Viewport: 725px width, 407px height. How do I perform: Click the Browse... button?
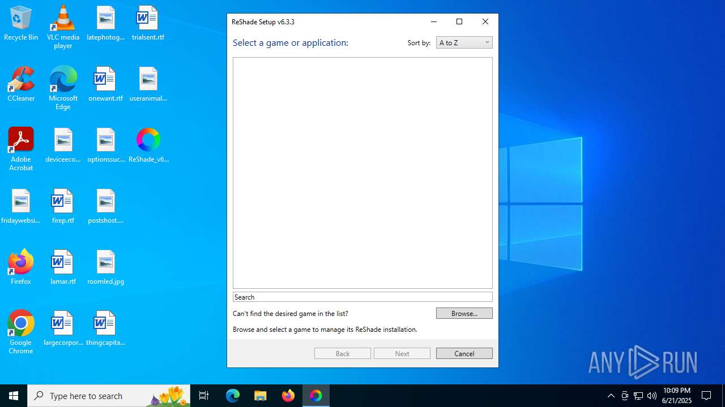coord(464,313)
